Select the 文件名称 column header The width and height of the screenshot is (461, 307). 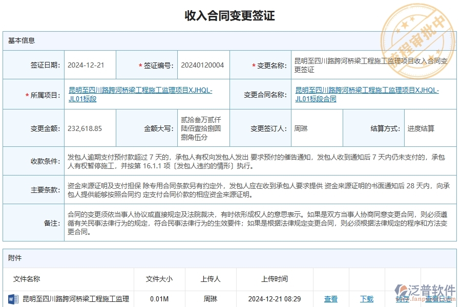coord(28,279)
